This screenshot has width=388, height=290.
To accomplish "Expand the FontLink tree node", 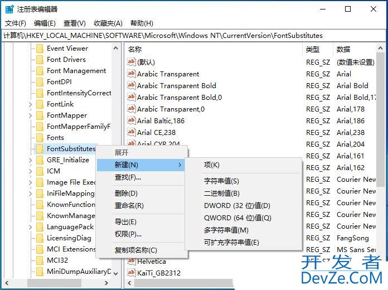I will tap(31, 104).
